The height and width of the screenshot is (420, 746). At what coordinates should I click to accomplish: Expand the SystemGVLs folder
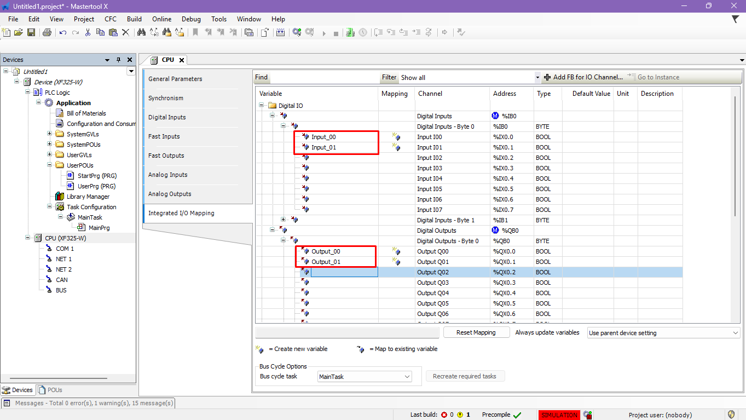coord(49,134)
